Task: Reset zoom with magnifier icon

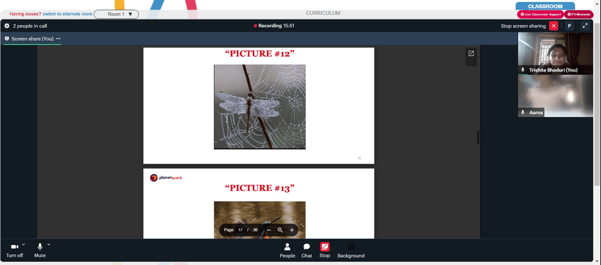Action: pos(280,230)
